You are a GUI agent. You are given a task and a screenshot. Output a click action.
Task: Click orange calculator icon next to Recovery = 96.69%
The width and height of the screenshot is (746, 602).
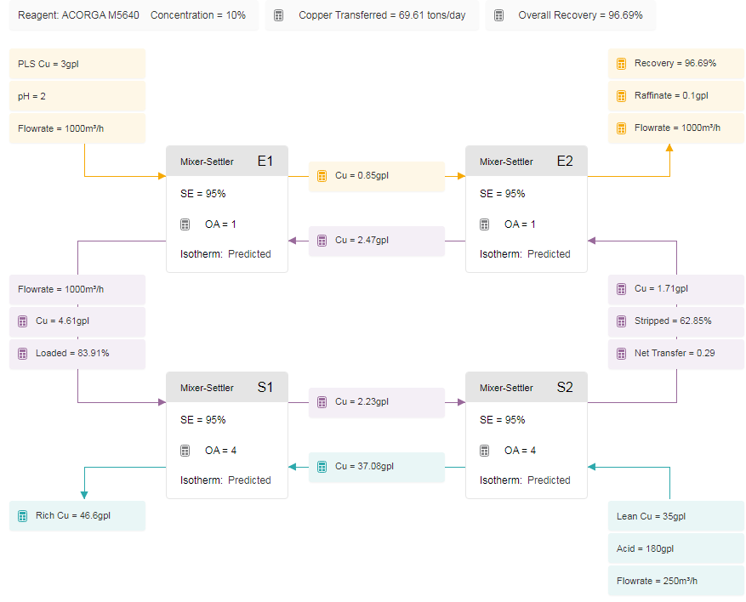click(621, 64)
